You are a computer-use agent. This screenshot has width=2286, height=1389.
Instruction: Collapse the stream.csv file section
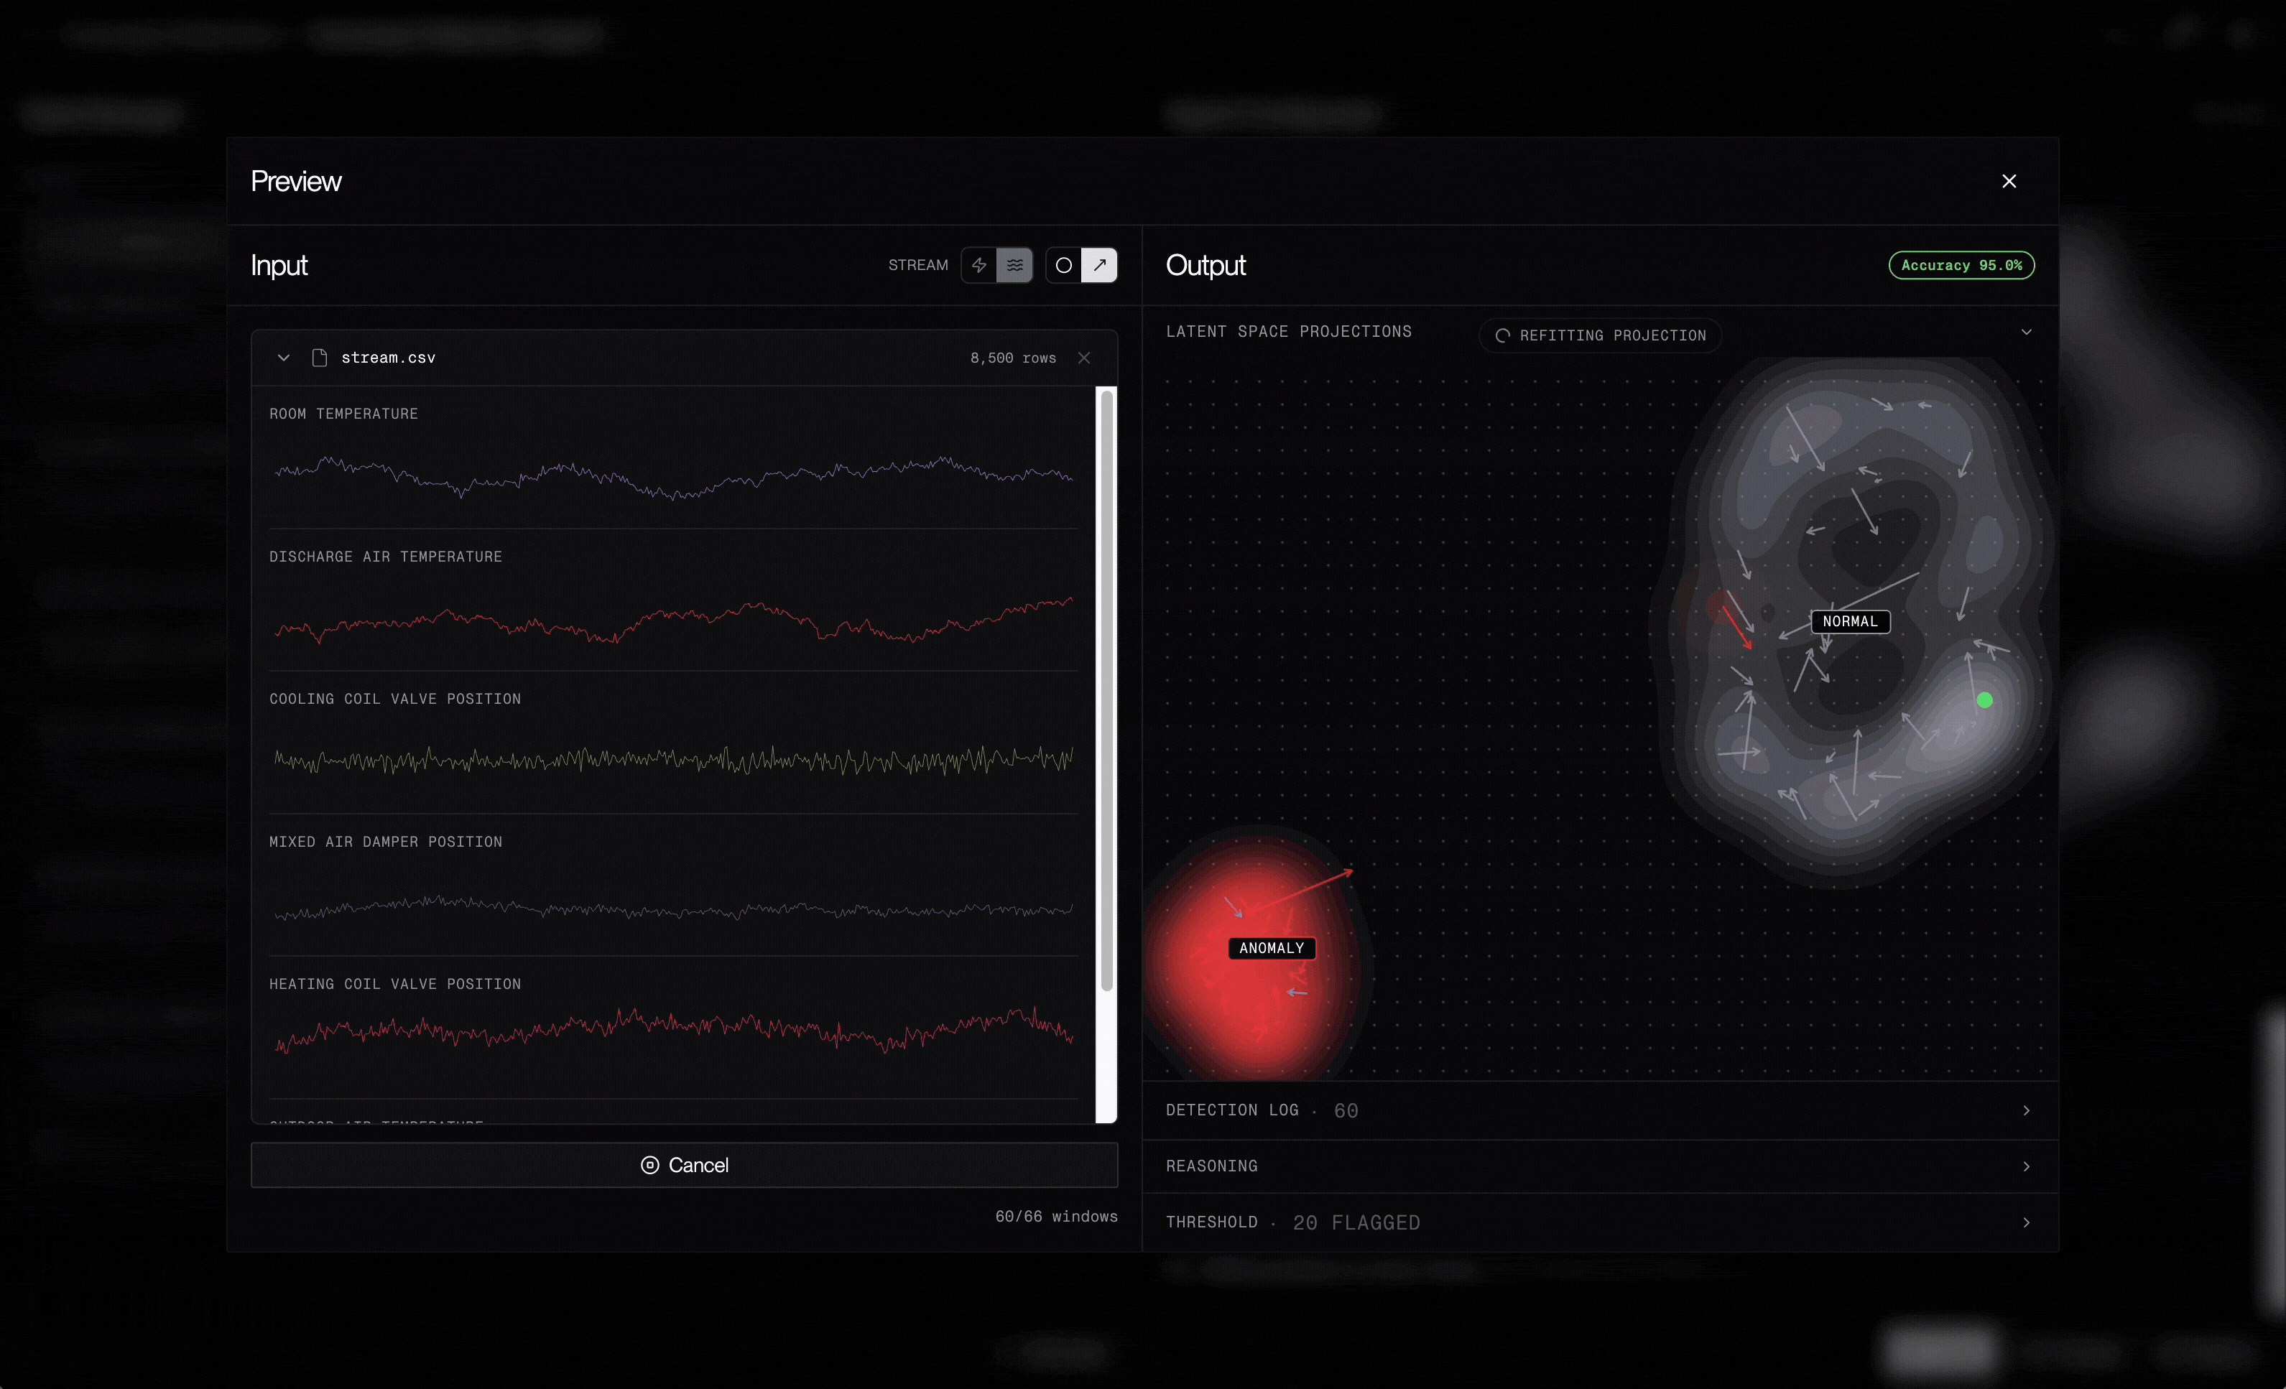[284, 358]
